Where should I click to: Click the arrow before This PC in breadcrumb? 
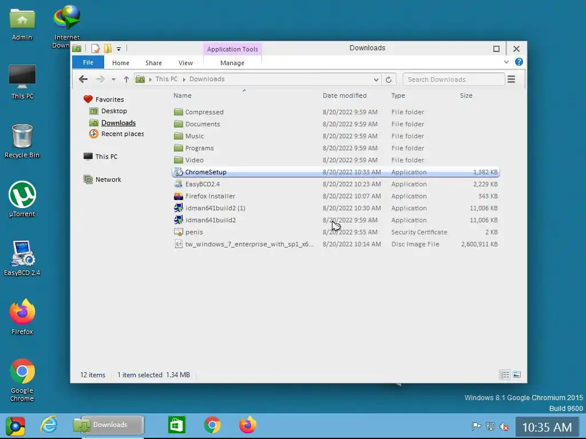pos(151,79)
